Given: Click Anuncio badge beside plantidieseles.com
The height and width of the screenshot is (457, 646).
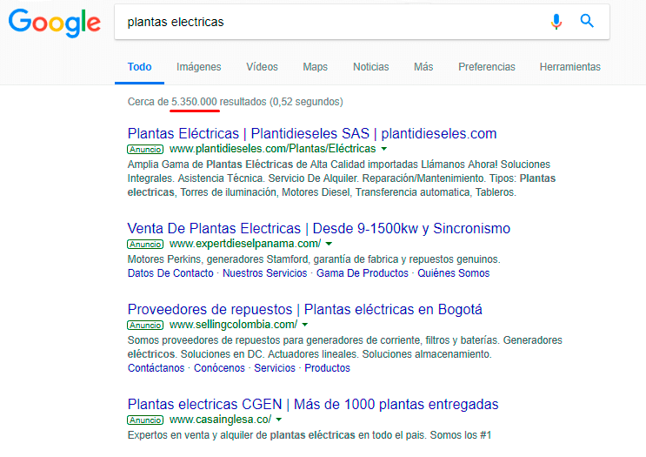Looking at the screenshot, I should 145,150.
